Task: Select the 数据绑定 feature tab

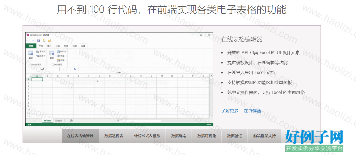Action: pyautogui.click(x=179, y=136)
